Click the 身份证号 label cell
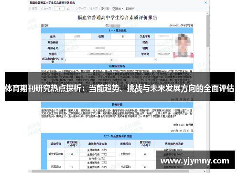This screenshot has width=239, height=173. (53, 48)
